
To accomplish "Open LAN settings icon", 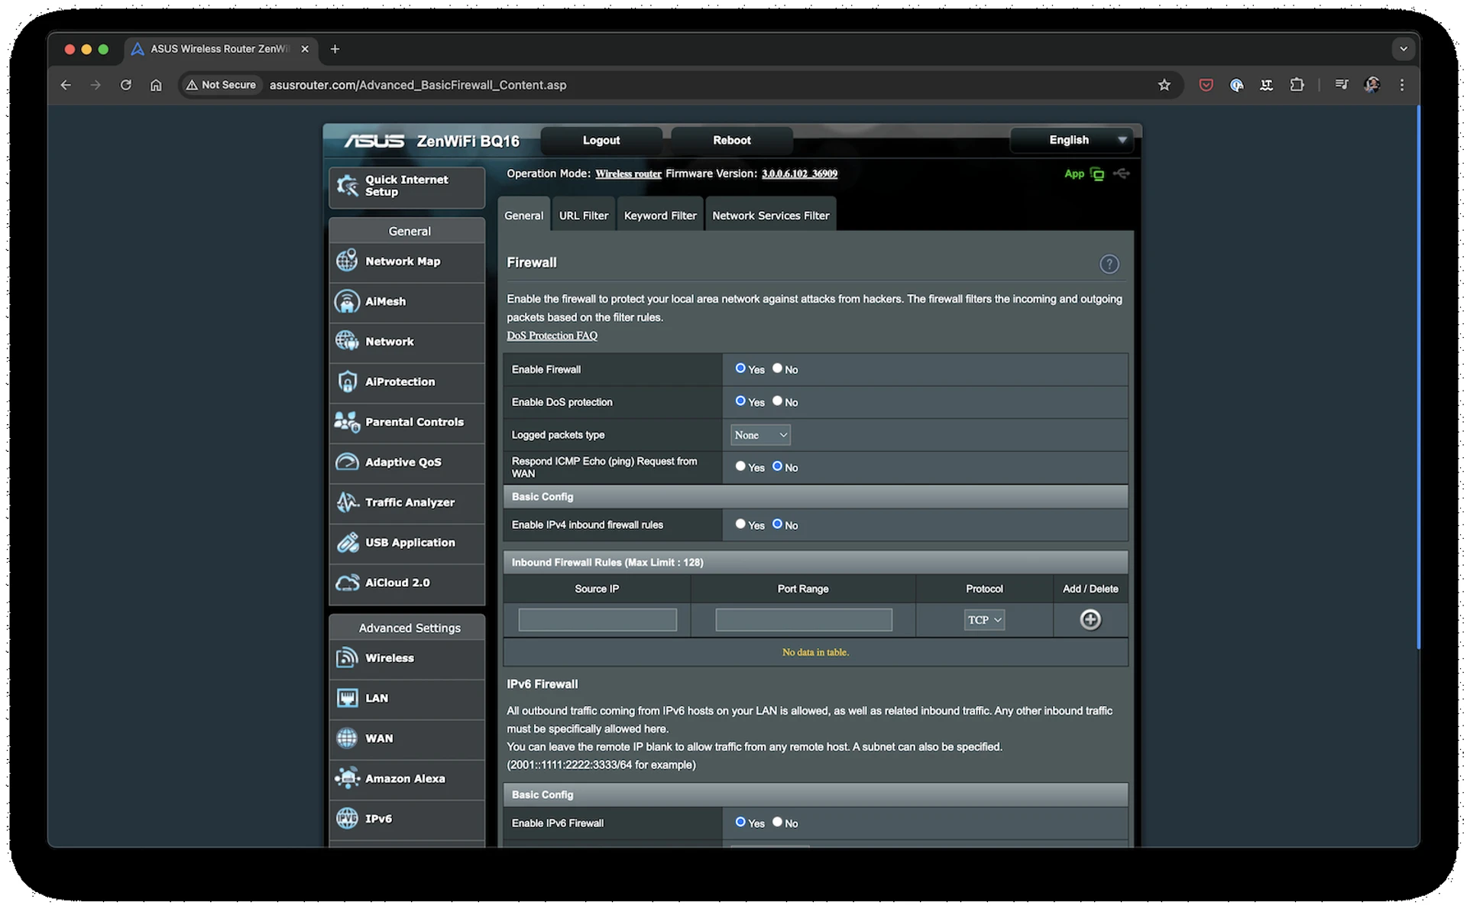I will tap(347, 698).
